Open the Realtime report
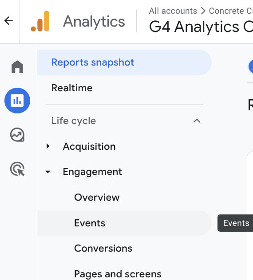 pos(72,88)
